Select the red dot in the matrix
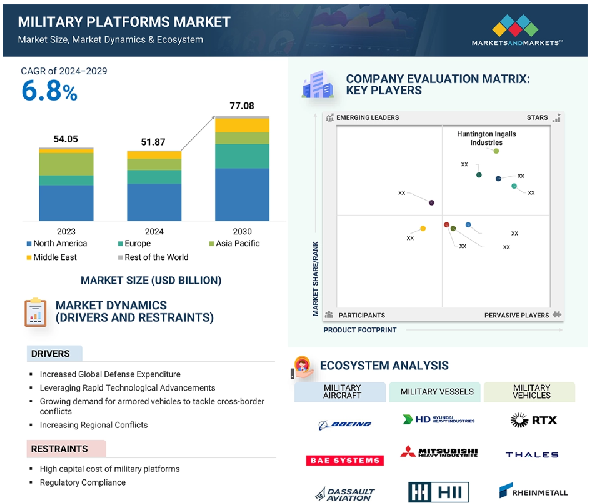The width and height of the screenshot is (592, 503). coord(446,225)
